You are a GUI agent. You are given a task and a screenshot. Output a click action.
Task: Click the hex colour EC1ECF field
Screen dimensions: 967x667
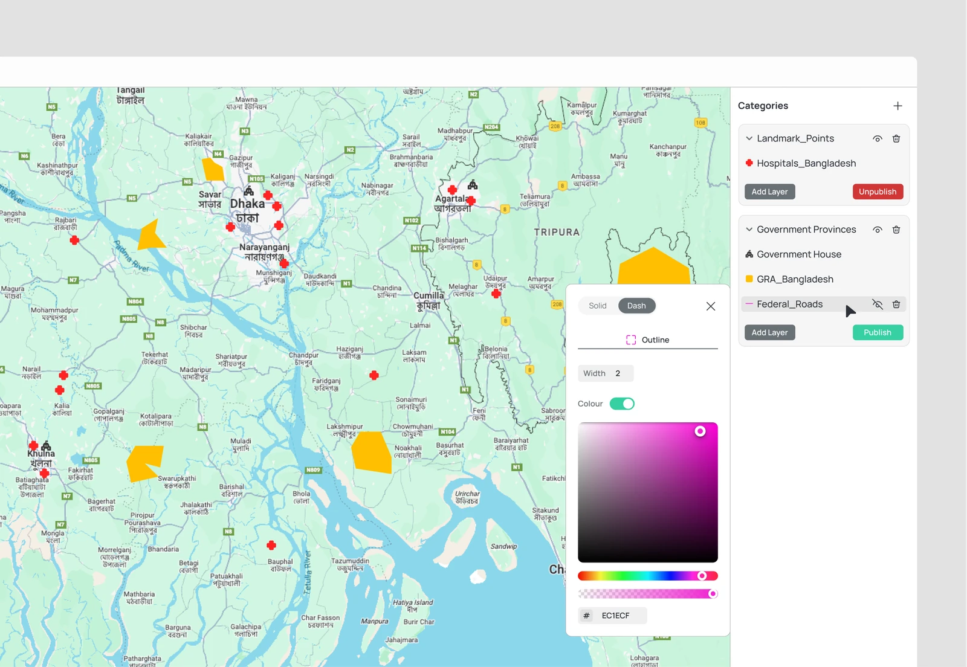click(613, 616)
